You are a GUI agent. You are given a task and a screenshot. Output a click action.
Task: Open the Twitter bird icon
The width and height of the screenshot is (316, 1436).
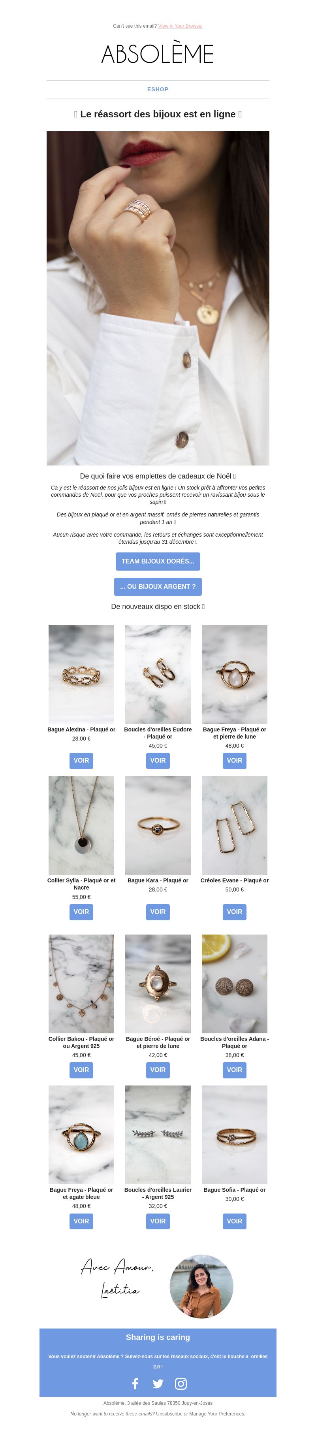158,1383
